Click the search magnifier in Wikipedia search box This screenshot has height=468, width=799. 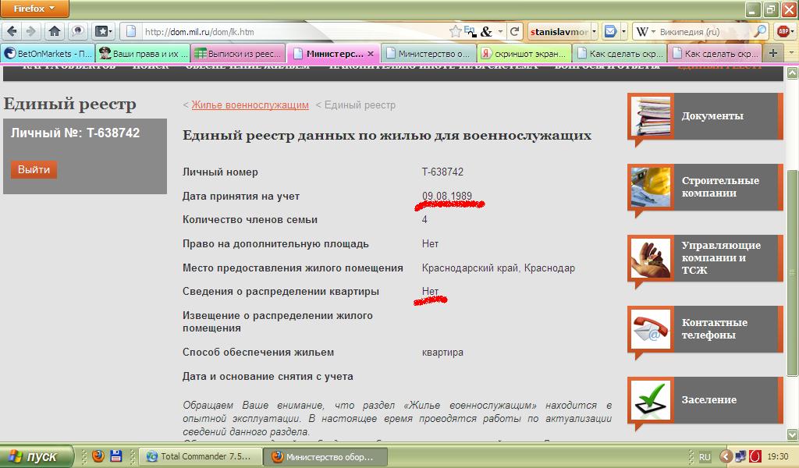pos(759,32)
